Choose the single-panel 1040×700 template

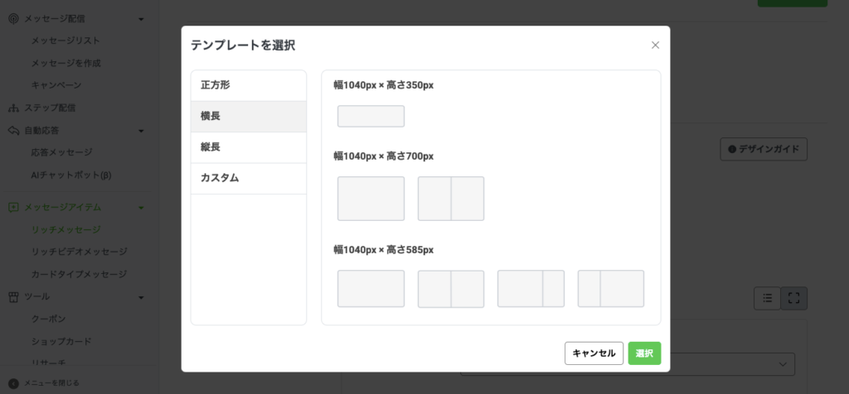coord(371,199)
